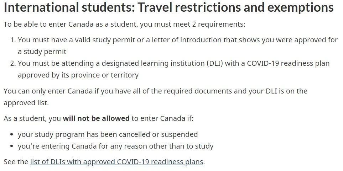Click the bold 'will not be allowed' text
The image size is (343, 171).
[96, 118]
